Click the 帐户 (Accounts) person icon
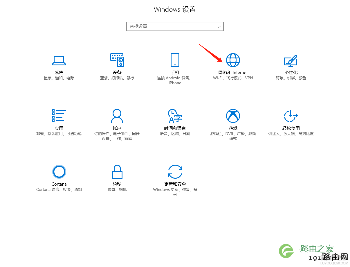This screenshot has width=350, height=267. pos(117,116)
